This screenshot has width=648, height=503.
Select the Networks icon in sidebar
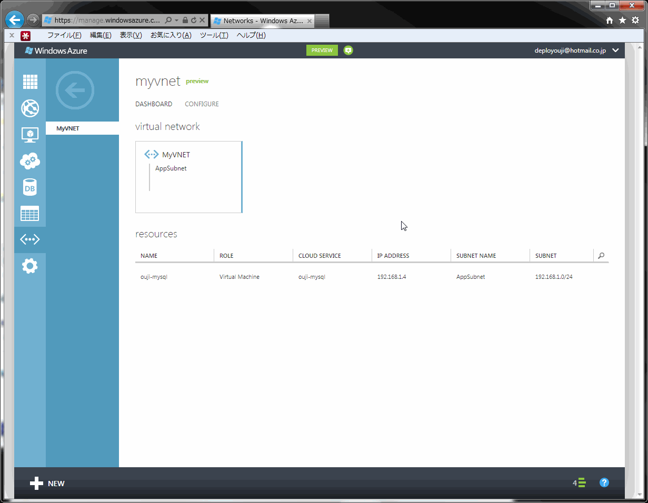(x=30, y=240)
